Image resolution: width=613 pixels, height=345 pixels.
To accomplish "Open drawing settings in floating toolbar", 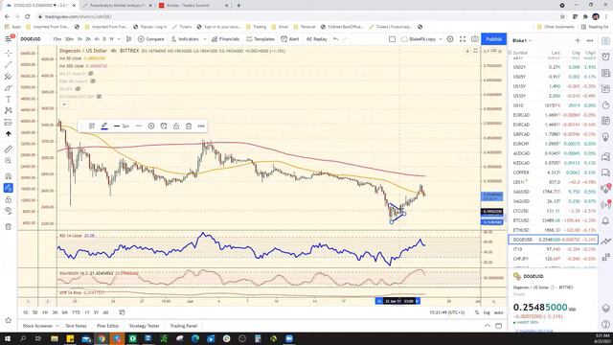I will click(x=151, y=126).
